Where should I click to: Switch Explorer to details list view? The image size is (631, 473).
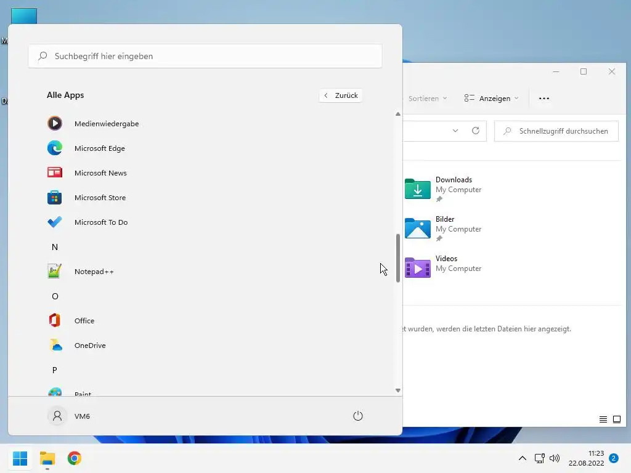(603, 419)
